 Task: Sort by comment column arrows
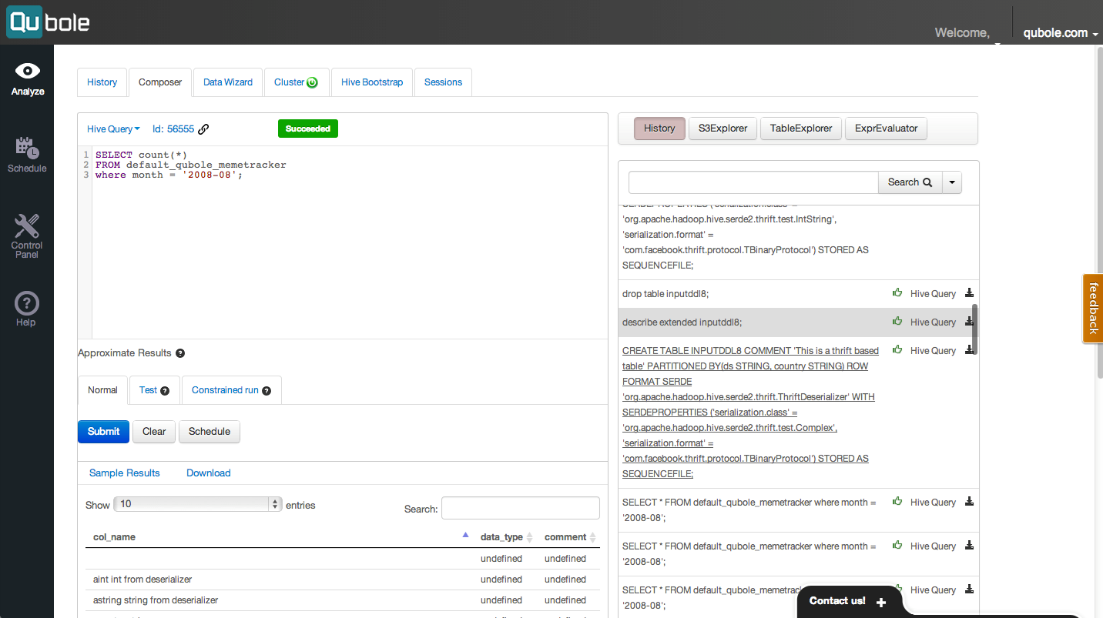pyautogui.click(x=593, y=537)
